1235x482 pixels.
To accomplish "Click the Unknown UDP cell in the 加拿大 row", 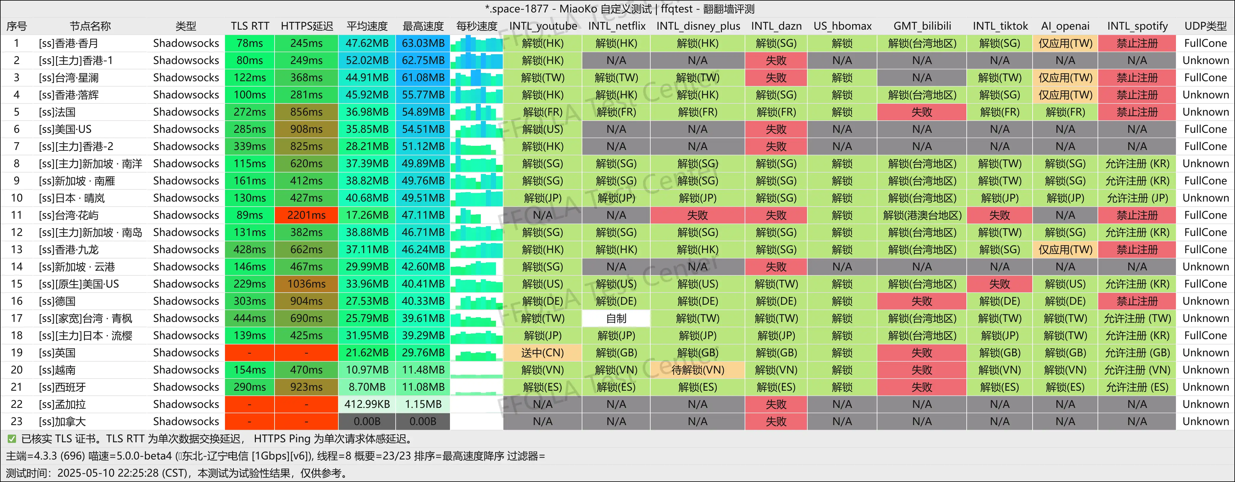I will 1205,421.
